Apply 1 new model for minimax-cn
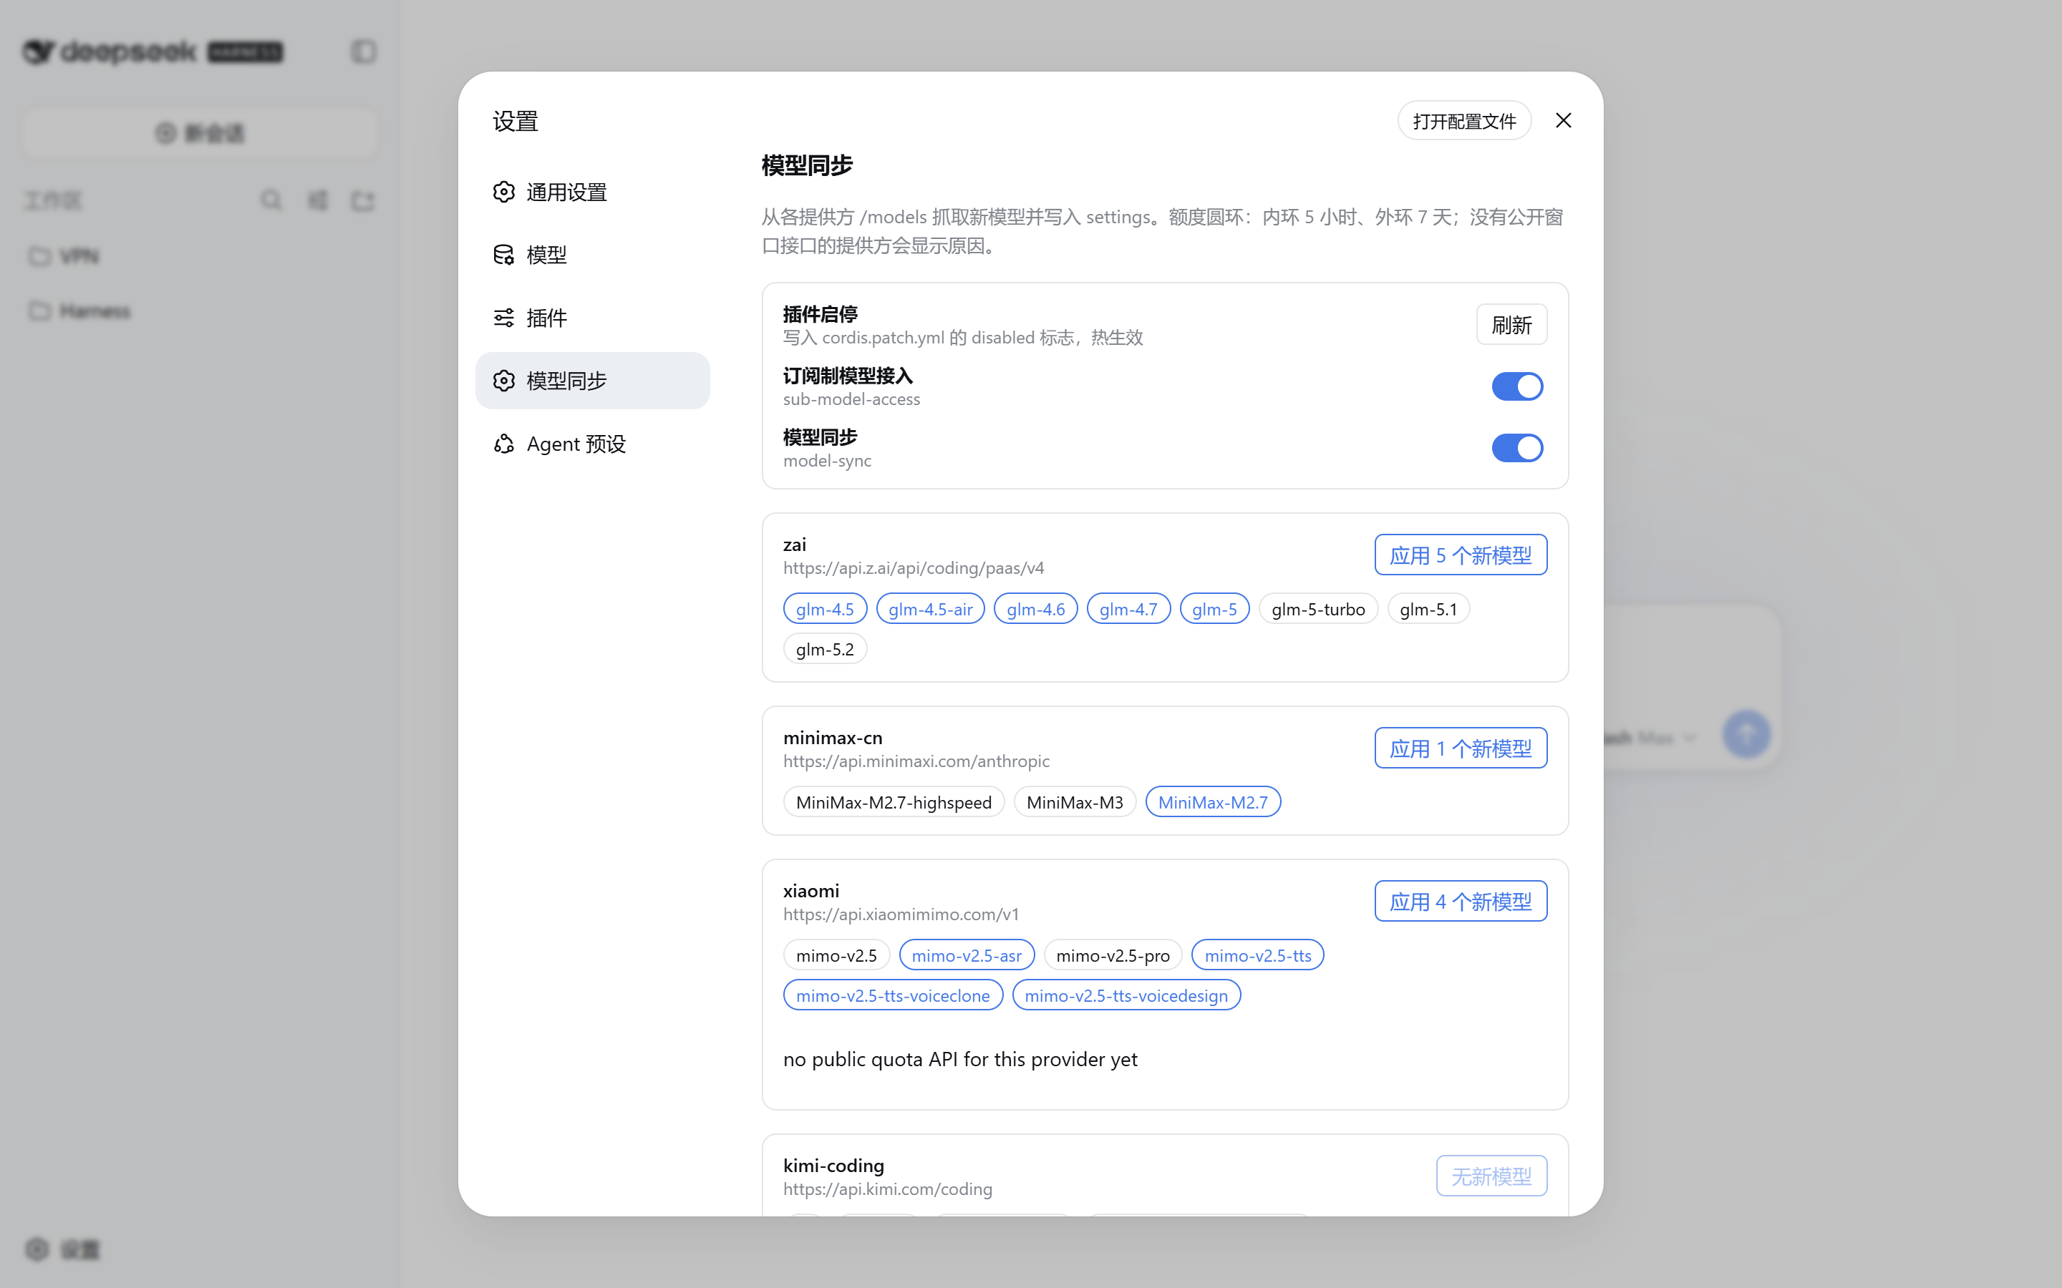The height and width of the screenshot is (1288, 2062). pyautogui.click(x=1461, y=748)
